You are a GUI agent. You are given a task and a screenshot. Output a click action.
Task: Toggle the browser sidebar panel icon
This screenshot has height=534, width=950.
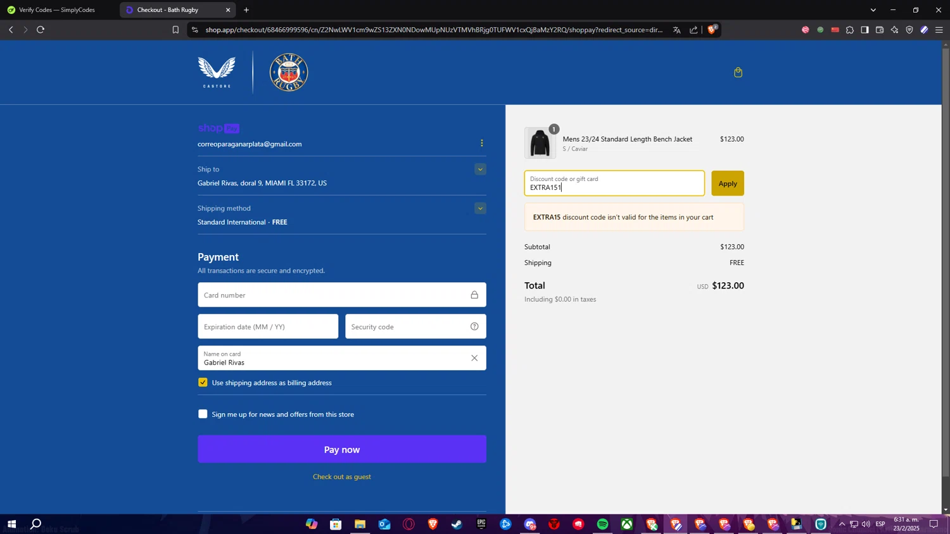[x=864, y=30]
